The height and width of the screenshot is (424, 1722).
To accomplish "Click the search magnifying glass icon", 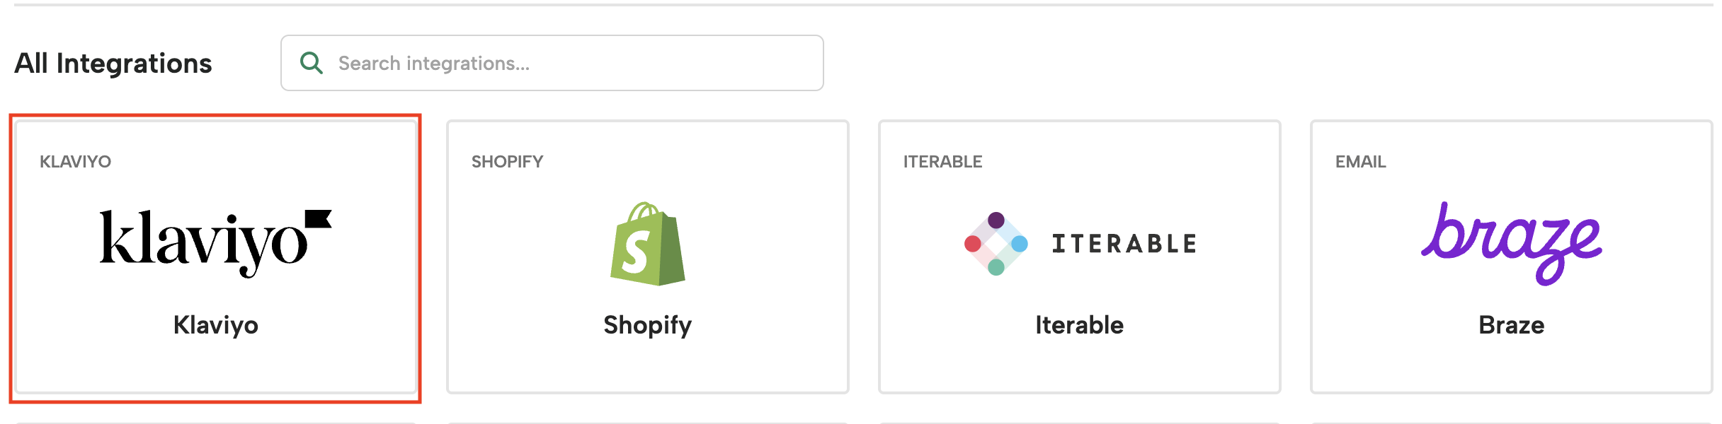I will [313, 62].
